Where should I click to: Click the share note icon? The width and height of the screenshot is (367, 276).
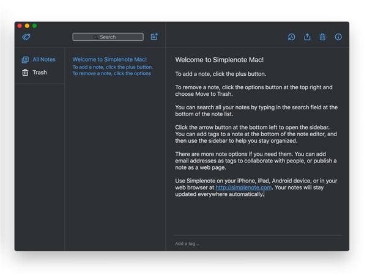coord(307,37)
